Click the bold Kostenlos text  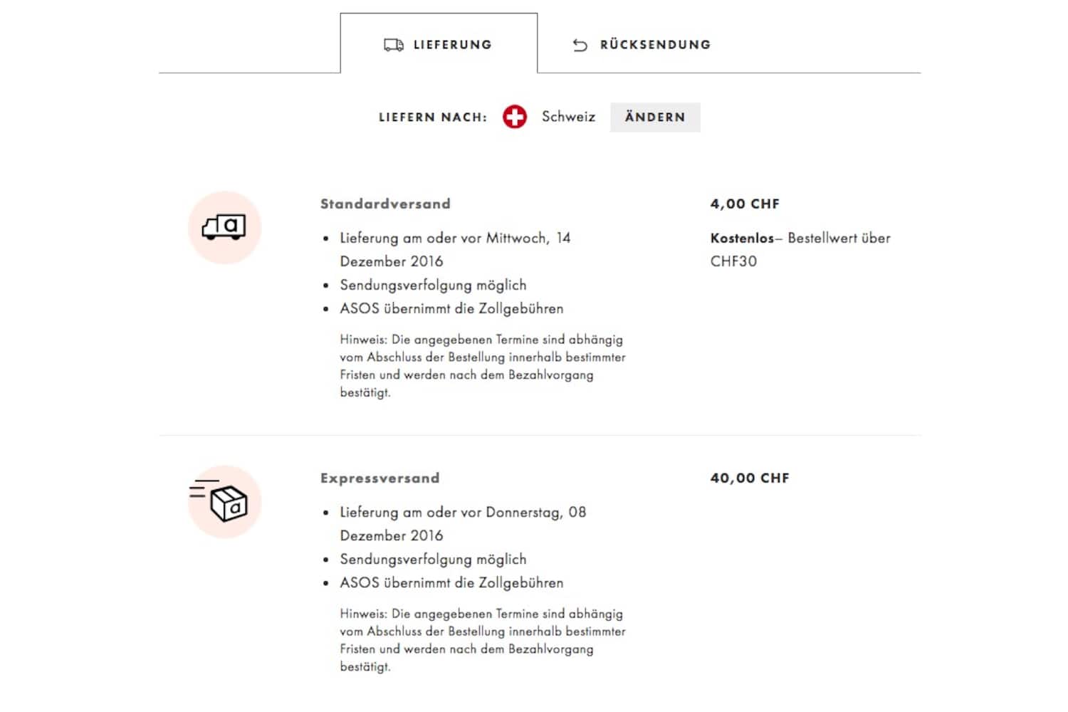741,239
